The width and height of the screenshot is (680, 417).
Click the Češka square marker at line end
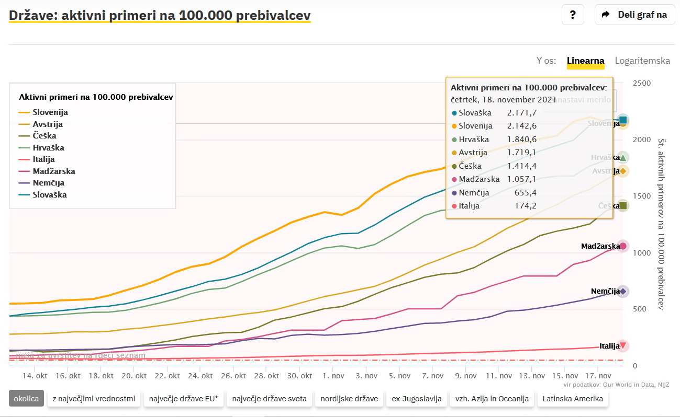pos(623,206)
